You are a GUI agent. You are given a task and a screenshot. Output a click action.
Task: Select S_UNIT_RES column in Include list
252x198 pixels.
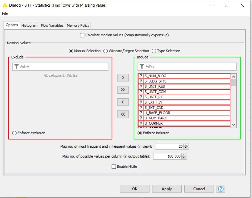point(184,86)
